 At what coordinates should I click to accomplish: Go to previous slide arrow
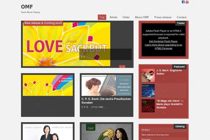coord(120,66)
